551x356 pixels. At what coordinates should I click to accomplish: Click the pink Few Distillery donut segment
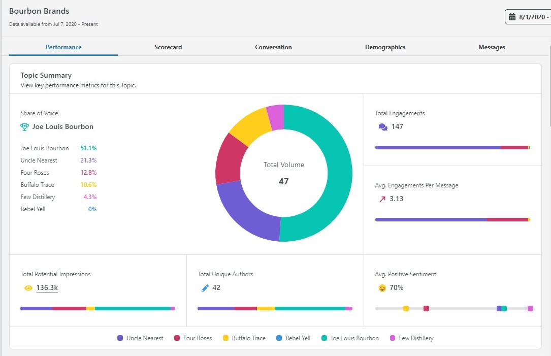[x=276, y=117]
